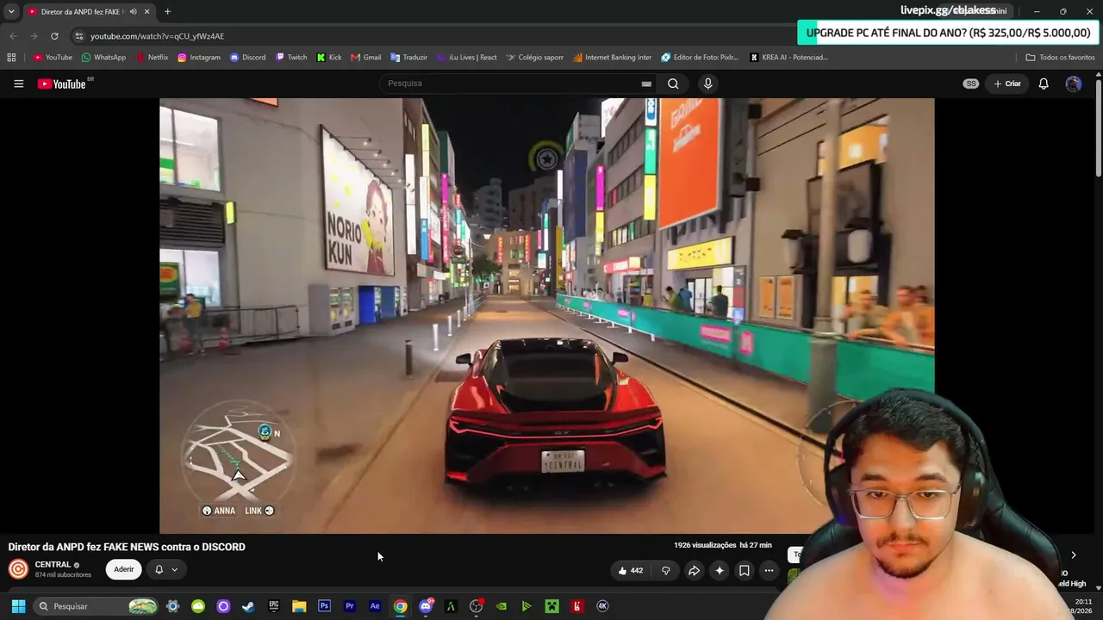1103x620 pixels.
Task: Like the video with 442 likes
Action: click(x=631, y=570)
